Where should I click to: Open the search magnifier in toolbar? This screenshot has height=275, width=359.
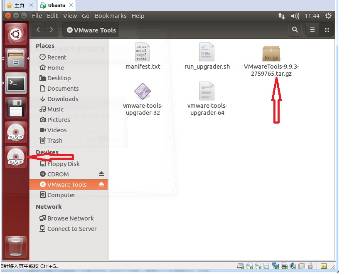pyautogui.click(x=295, y=30)
